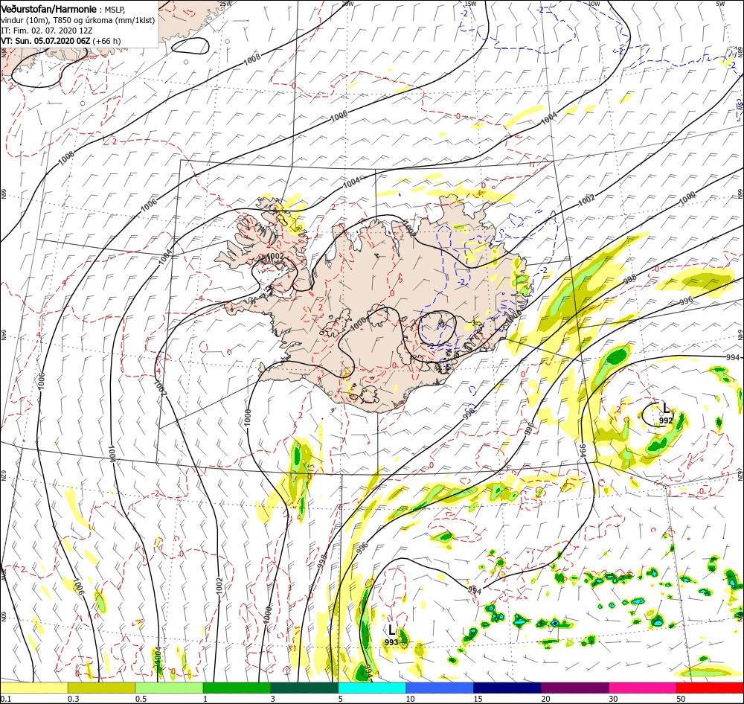This screenshot has width=744, height=704.
Task: Click the Veðurstofan/Harmonie title text
Action: click(x=49, y=9)
